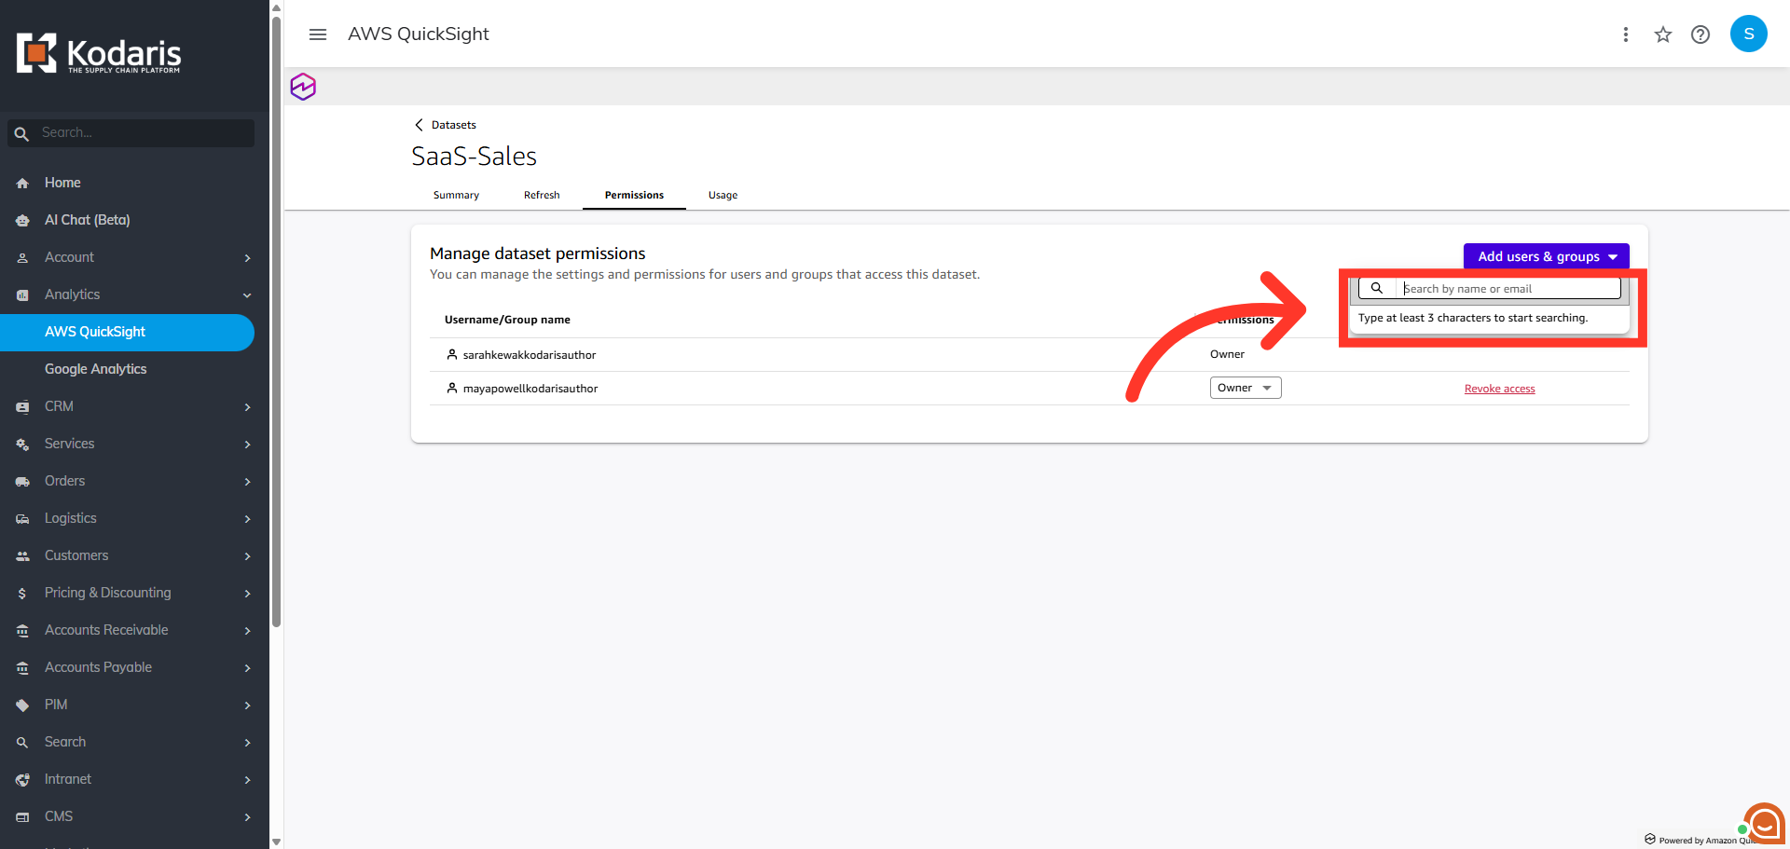Viewport: 1790px width, 849px height.
Task: Click the Username/Group name column header
Action: (507, 320)
